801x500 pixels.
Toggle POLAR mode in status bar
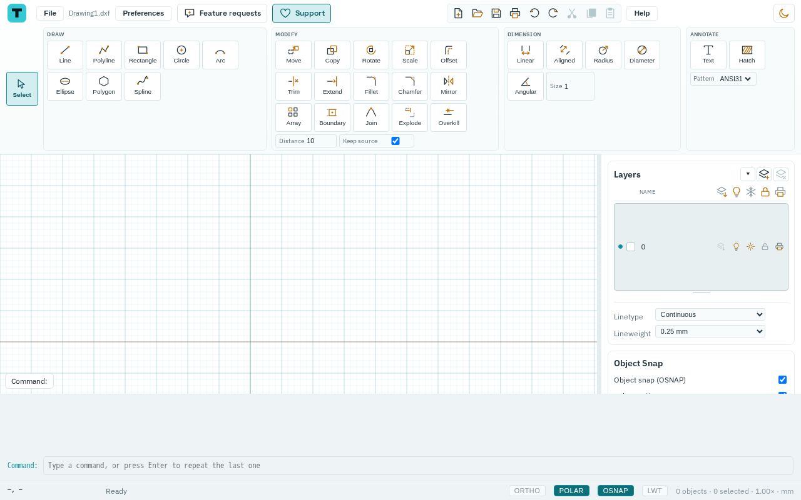pyautogui.click(x=571, y=491)
